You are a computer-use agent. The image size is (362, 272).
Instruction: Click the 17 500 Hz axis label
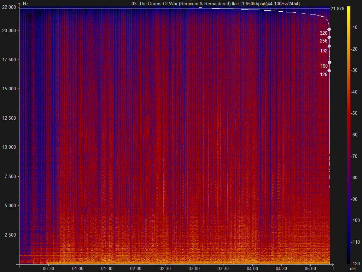[9, 59]
